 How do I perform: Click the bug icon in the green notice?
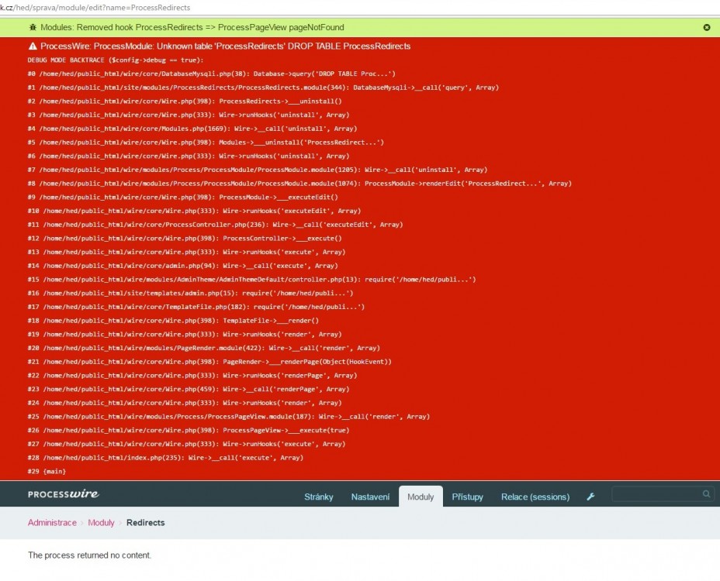pos(33,27)
